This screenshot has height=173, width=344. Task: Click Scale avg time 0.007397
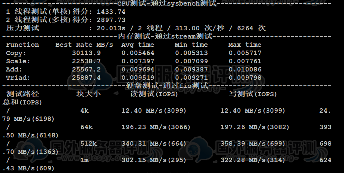coord(138,61)
